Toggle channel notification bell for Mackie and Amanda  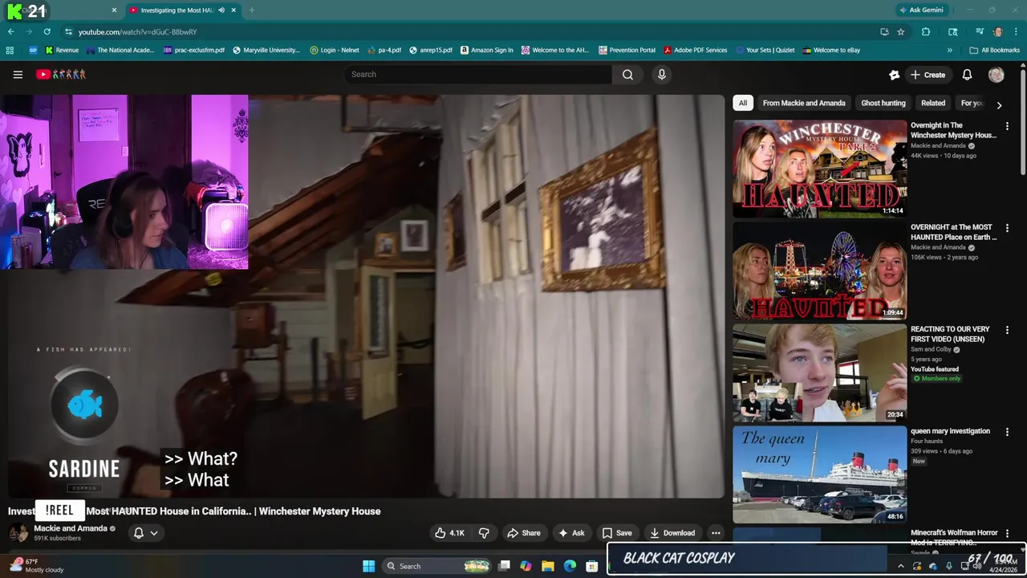pyautogui.click(x=145, y=533)
